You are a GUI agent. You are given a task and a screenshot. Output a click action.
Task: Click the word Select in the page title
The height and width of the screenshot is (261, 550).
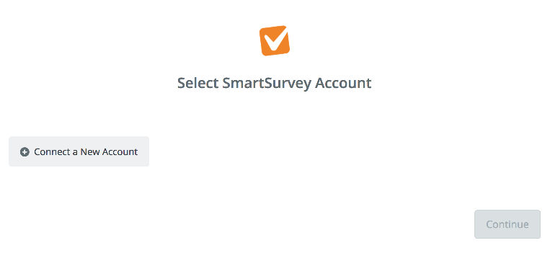point(198,83)
